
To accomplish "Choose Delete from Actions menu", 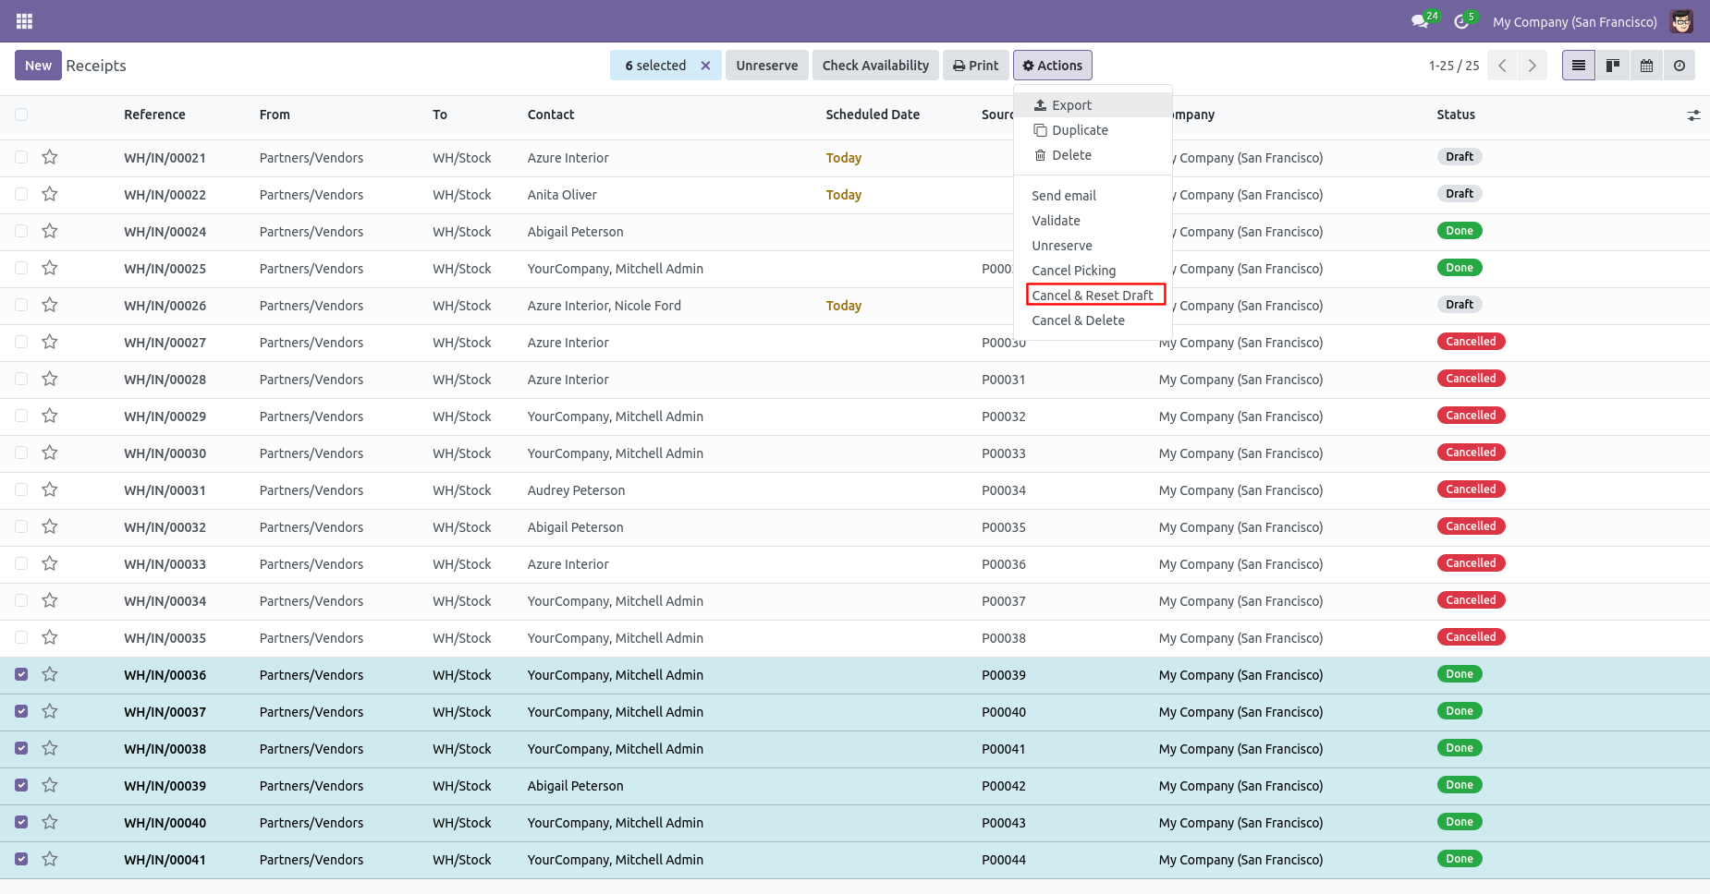I will (1093, 155).
